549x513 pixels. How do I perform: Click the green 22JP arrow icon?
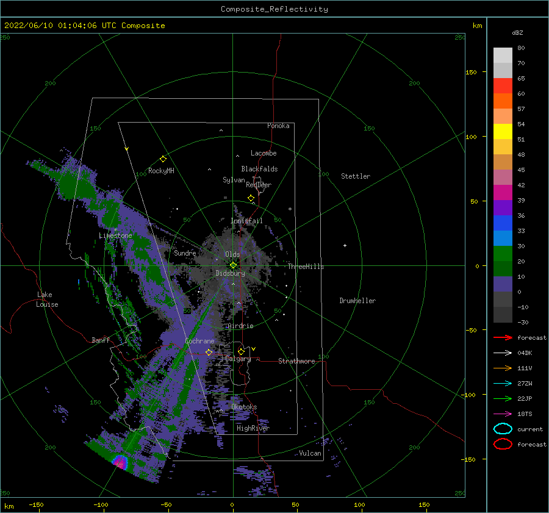click(x=503, y=398)
